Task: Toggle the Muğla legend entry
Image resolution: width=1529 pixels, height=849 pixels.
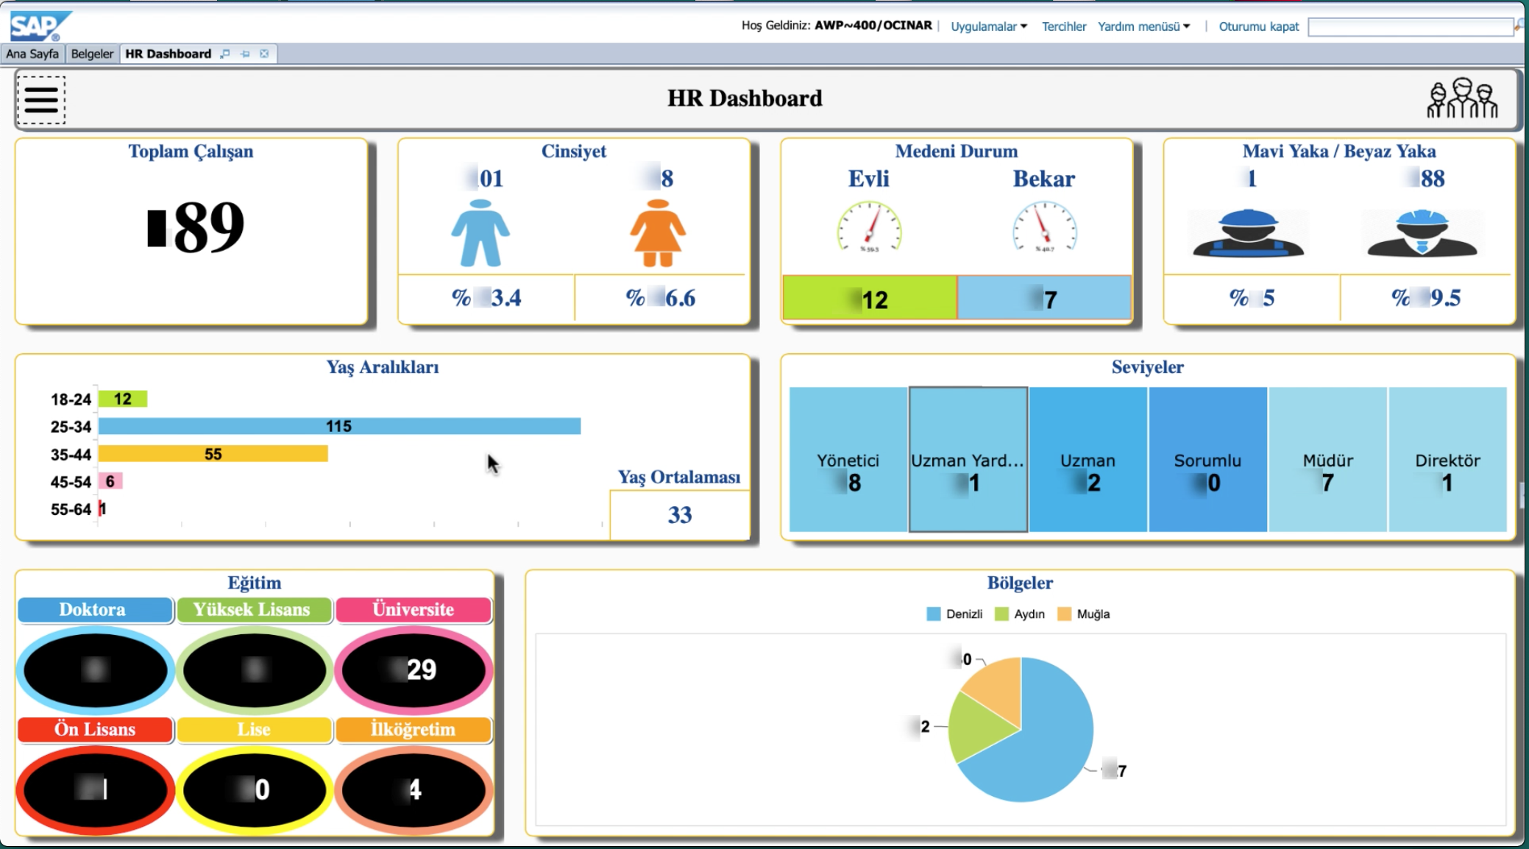Action: pyautogui.click(x=1083, y=614)
